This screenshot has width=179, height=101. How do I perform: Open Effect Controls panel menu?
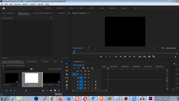(30, 13)
